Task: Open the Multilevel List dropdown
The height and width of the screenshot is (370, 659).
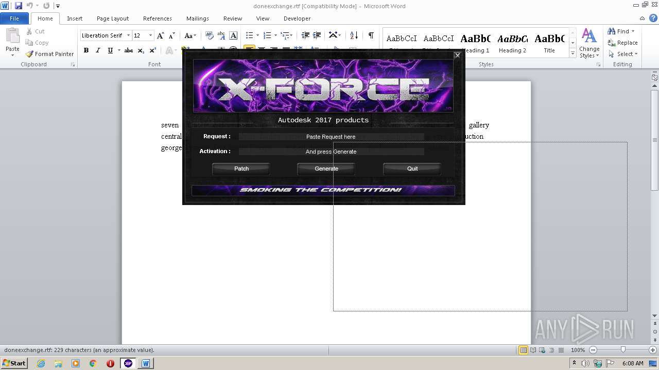Action: pos(287,35)
